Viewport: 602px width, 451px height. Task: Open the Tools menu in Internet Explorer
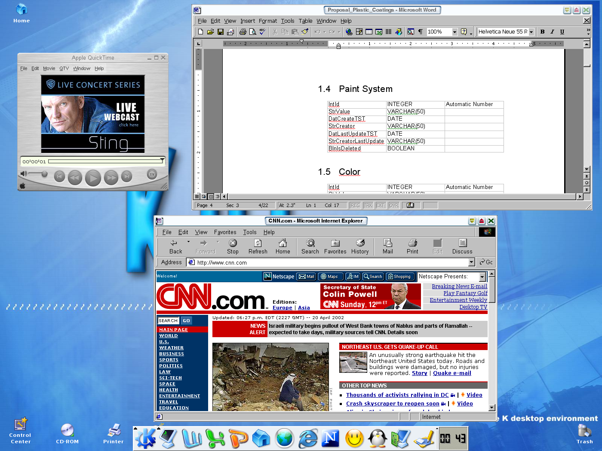point(250,232)
